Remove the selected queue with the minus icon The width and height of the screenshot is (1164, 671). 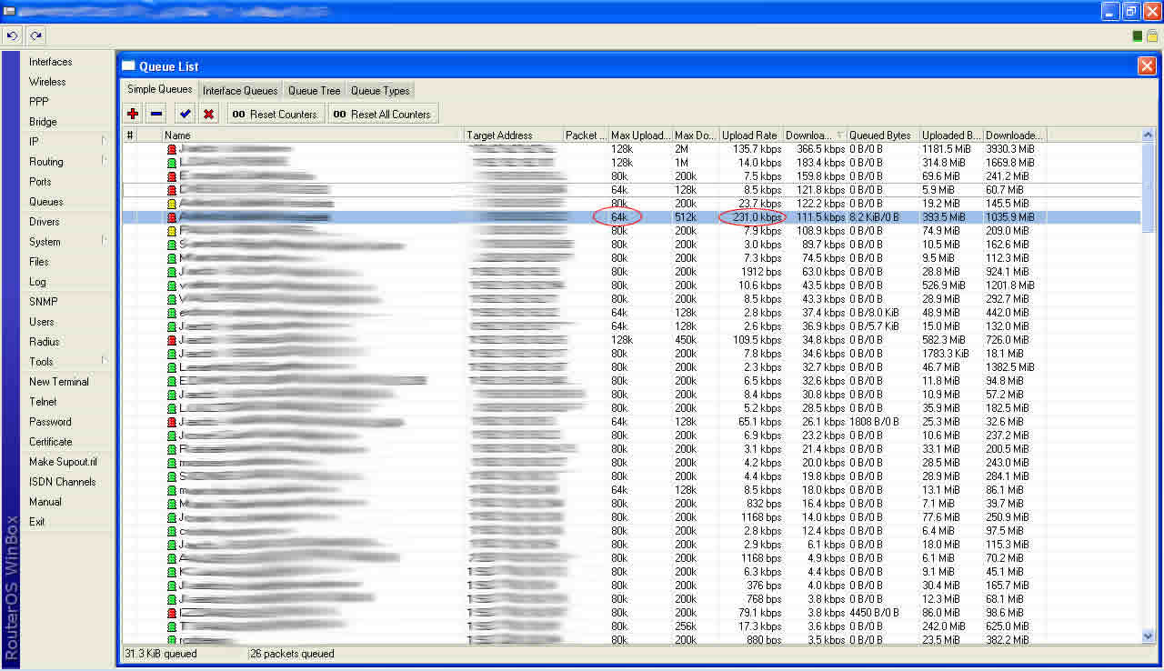pyautogui.click(x=156, y=114)
